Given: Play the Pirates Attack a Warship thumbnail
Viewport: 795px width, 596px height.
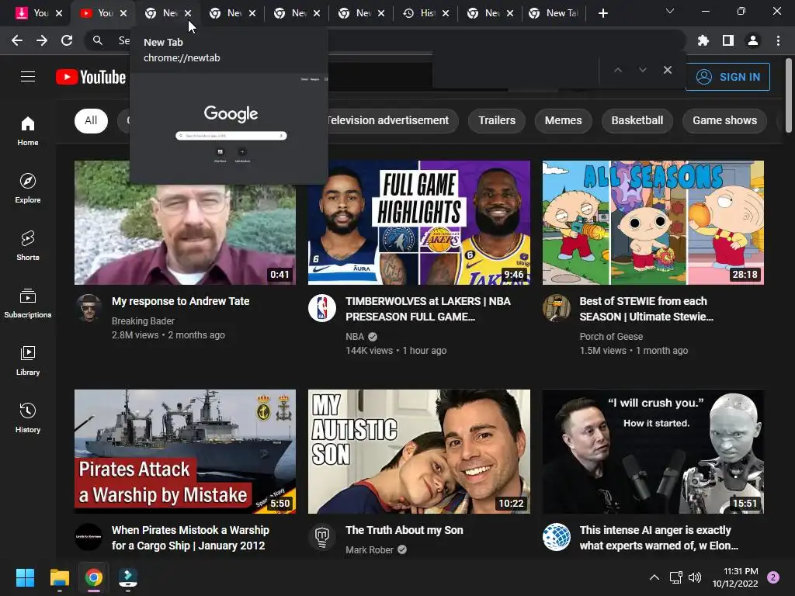Looking at the screenshot, I should [185, 452].
